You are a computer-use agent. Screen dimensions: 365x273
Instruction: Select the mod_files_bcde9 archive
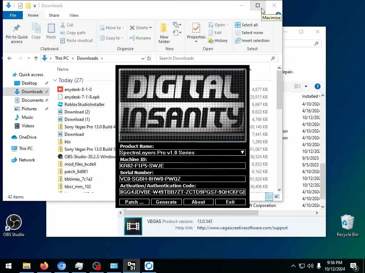click(x=80, y=164)
